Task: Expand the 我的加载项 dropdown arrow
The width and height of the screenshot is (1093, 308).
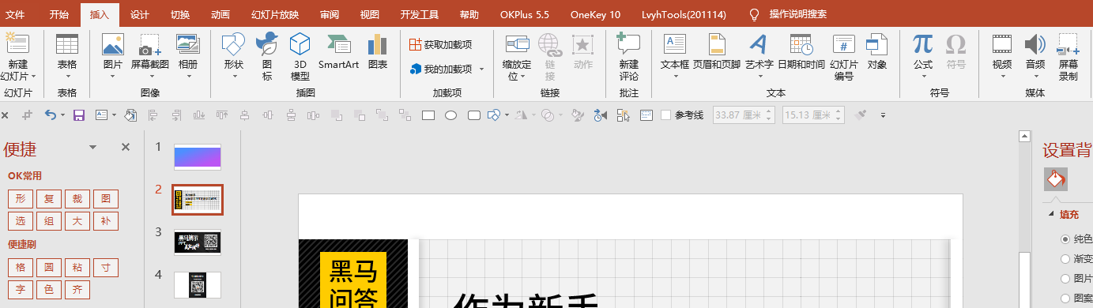Action: (x=482, y=69)
